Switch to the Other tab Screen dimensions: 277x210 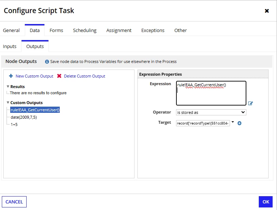180,30
